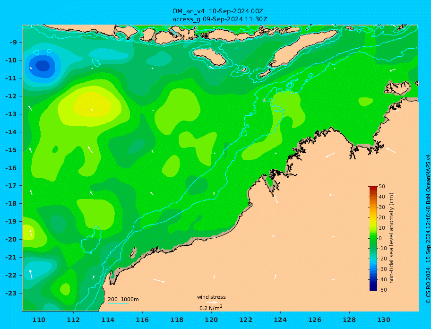Click the colorbar tick label "30"
This screenshot has height=329, width=431.
tap(381, 207)
